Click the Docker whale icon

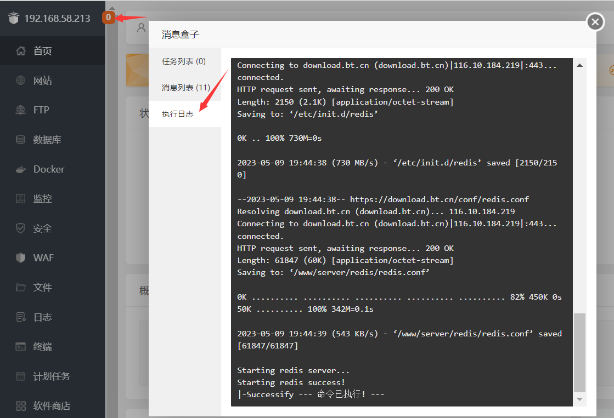point(21,169)
